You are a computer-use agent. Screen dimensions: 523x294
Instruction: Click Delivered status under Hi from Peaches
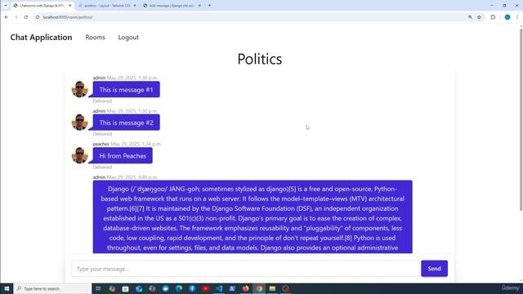pos(102,167)
